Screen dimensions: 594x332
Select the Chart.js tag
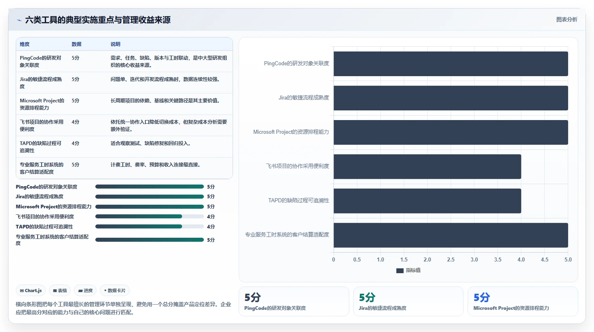[31, 290]
